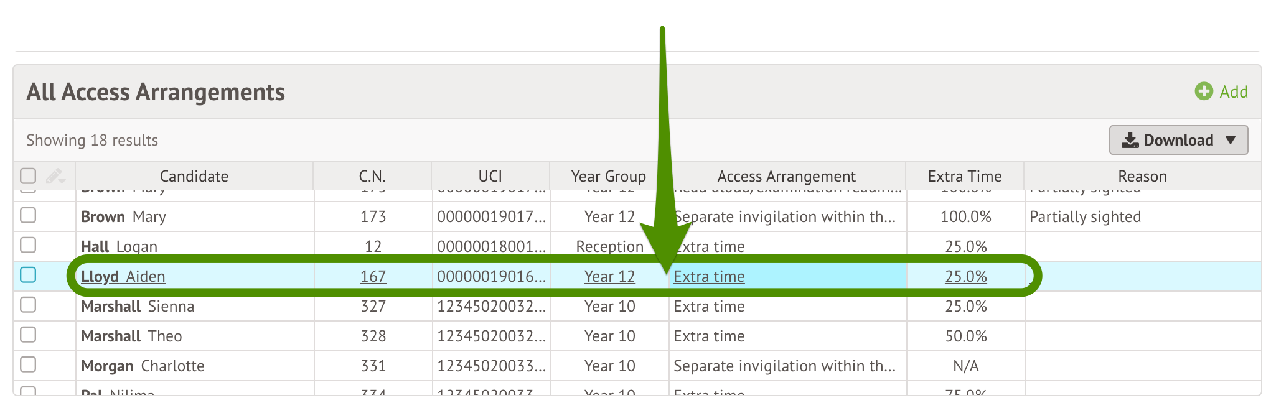The width and height of the screenshot is (1271, 413).
Task: Open the Lloyd Aiden candidate link
Action: [123, 277]
